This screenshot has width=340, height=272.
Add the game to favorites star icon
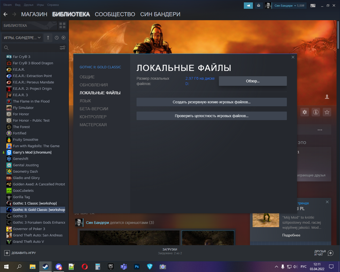click(x=327, y=112)
